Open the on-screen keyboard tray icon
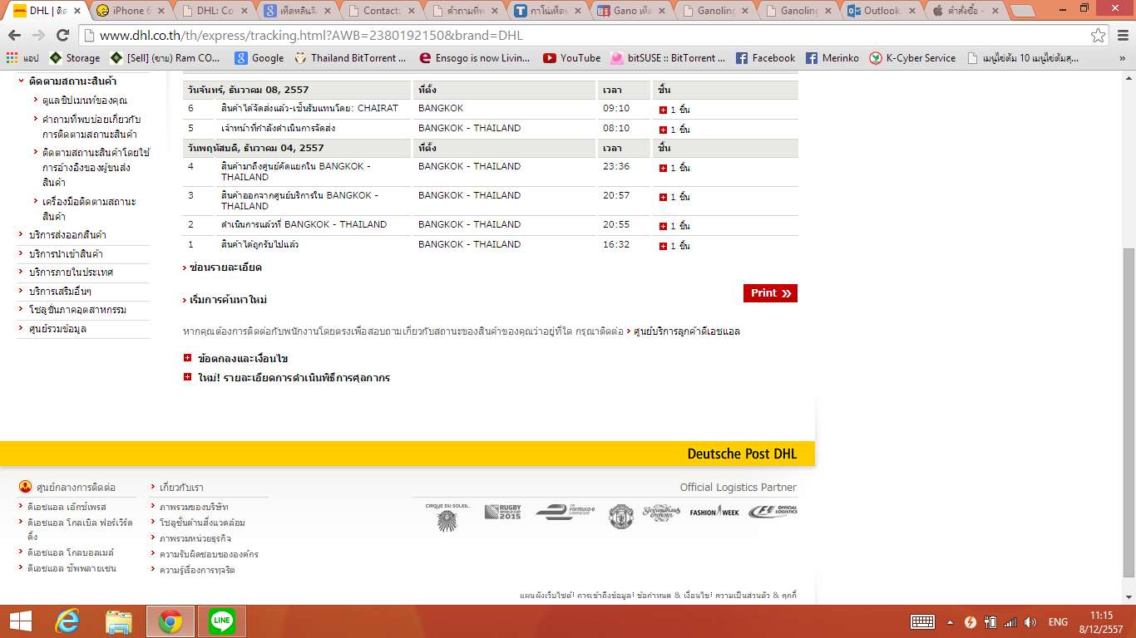Image resolution: width=1136 pixels, height=638 pixels. [923, 621]
